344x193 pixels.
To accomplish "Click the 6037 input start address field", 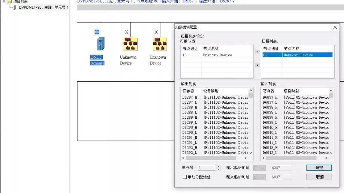I will 281,177.
